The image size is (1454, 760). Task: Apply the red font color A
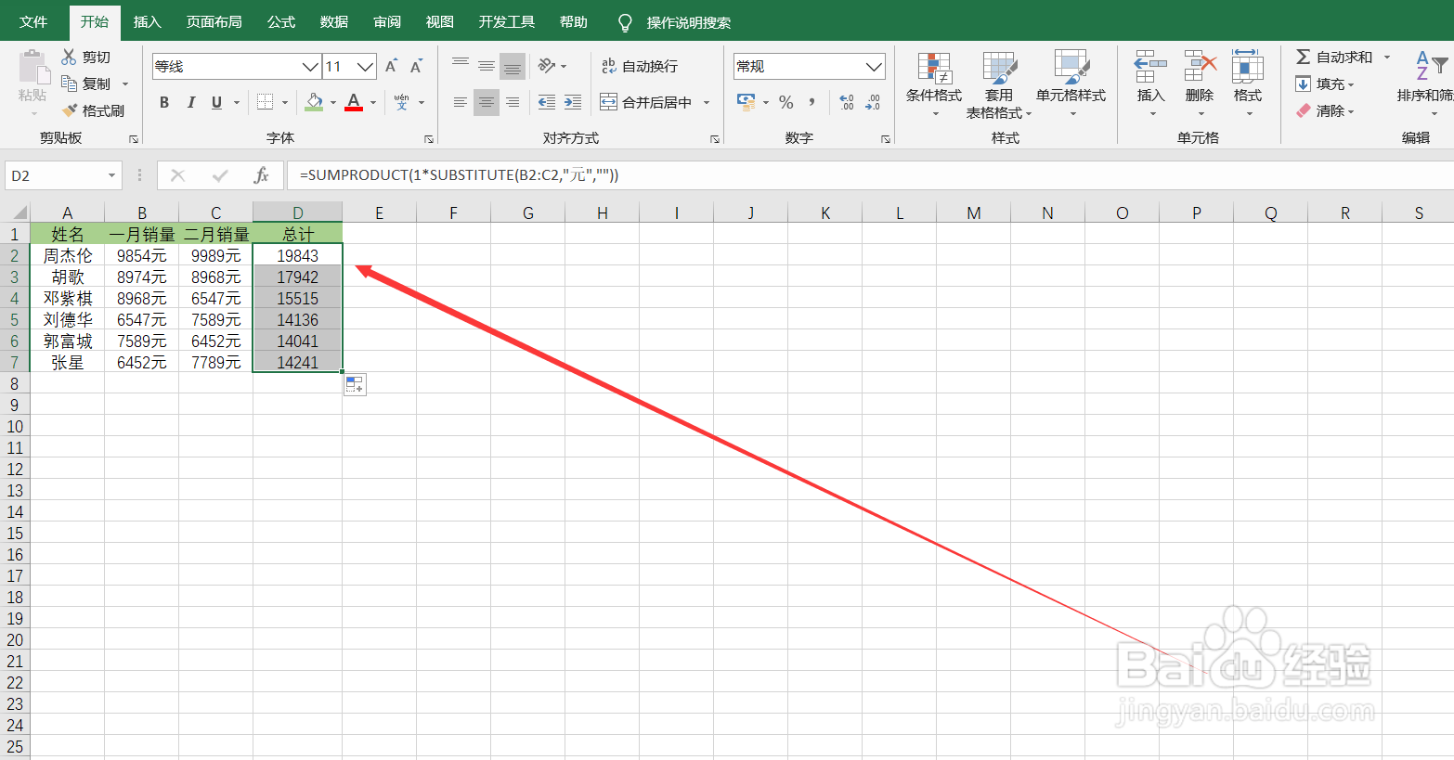(354, 102)
